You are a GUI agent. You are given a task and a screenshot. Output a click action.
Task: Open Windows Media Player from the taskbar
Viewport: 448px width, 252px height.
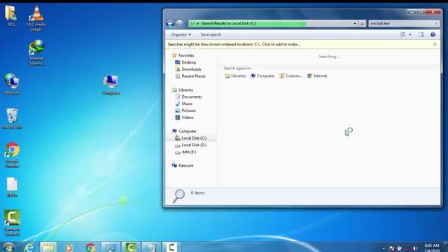tap(69, 247)
